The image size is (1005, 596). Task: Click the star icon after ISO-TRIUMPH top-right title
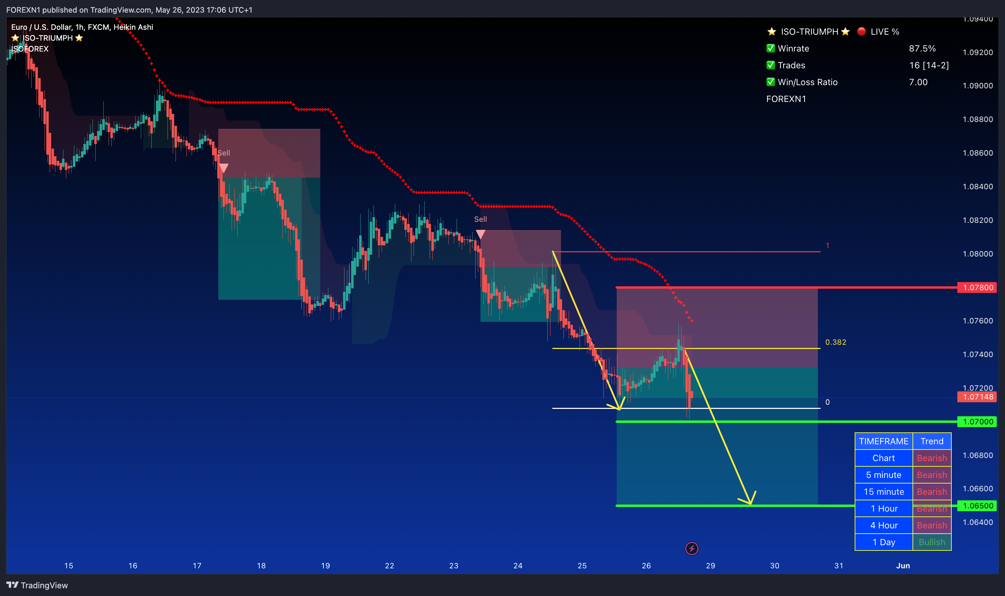click(x=845, y=31)
